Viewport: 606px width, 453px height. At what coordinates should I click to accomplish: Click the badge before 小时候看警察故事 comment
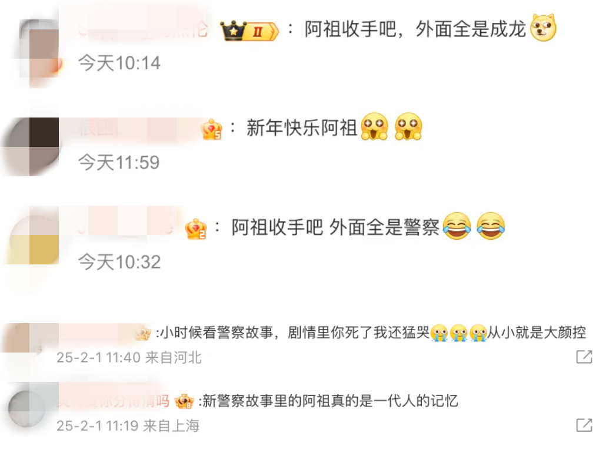pyautogui.click(x=142, y=333)
